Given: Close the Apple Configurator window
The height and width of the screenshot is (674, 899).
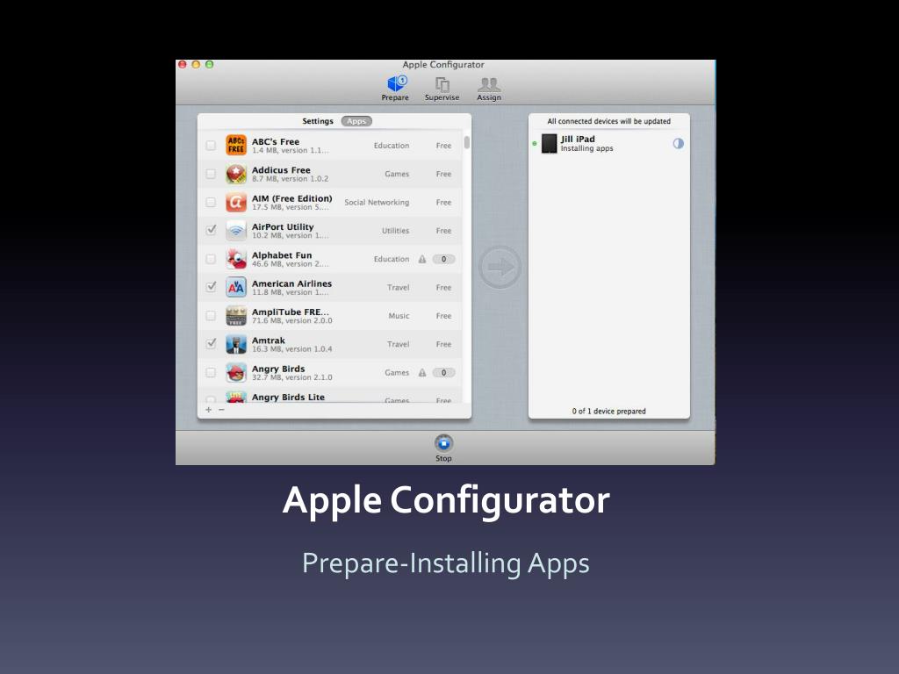Looking at the screenshot, I should 183,65.
